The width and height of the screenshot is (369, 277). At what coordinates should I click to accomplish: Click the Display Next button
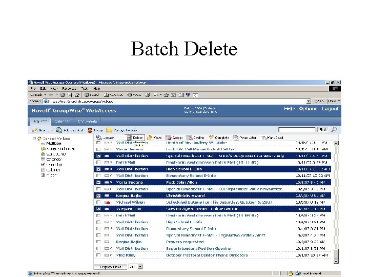coord(110,267)
